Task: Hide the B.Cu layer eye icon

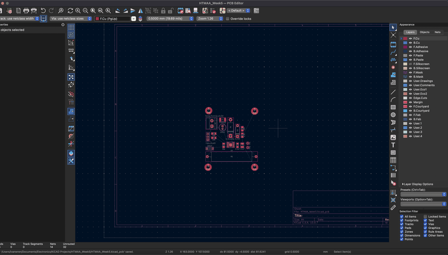Action: coord(410,43)
